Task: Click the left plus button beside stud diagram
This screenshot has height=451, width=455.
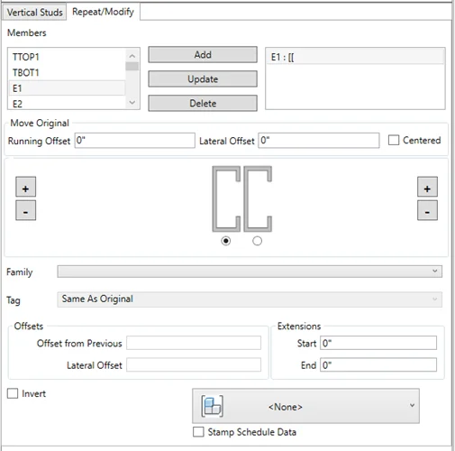Action: [25, 187]
